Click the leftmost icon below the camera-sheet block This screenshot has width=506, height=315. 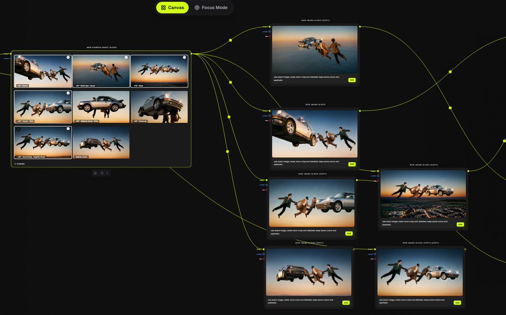coord(95,173)
